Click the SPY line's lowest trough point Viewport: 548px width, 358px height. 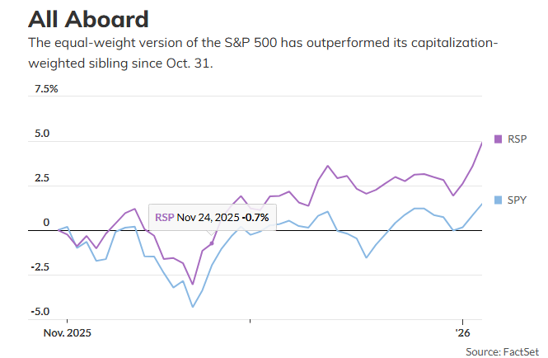193,307
